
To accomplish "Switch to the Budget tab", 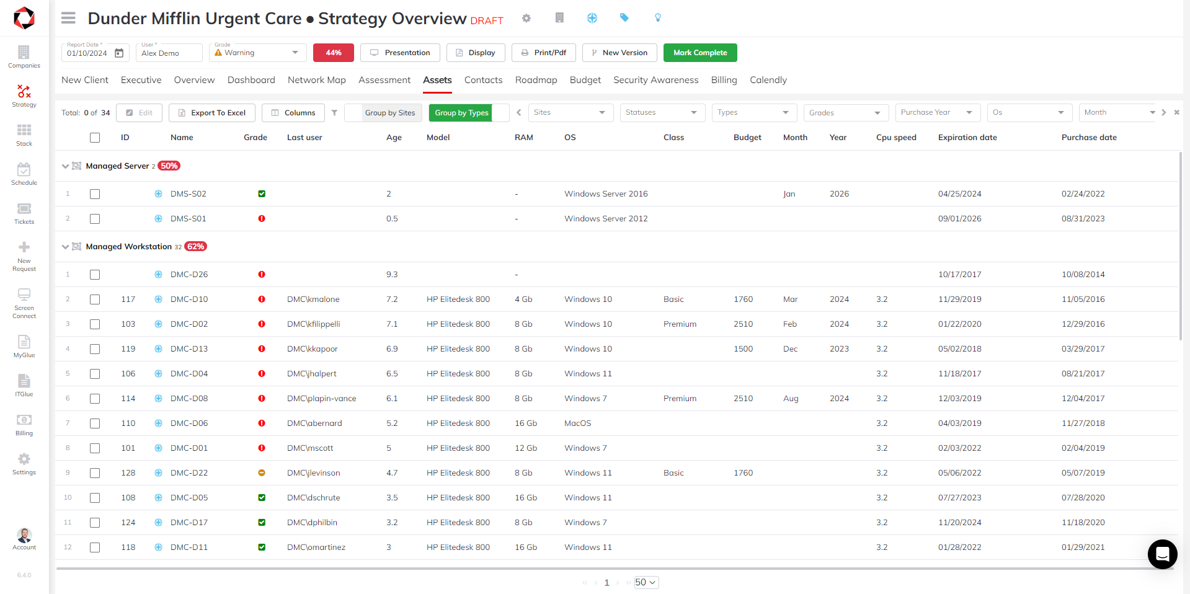I will [x=585, y=80].
